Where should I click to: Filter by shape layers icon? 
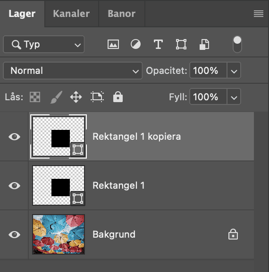tap(181, 44)
